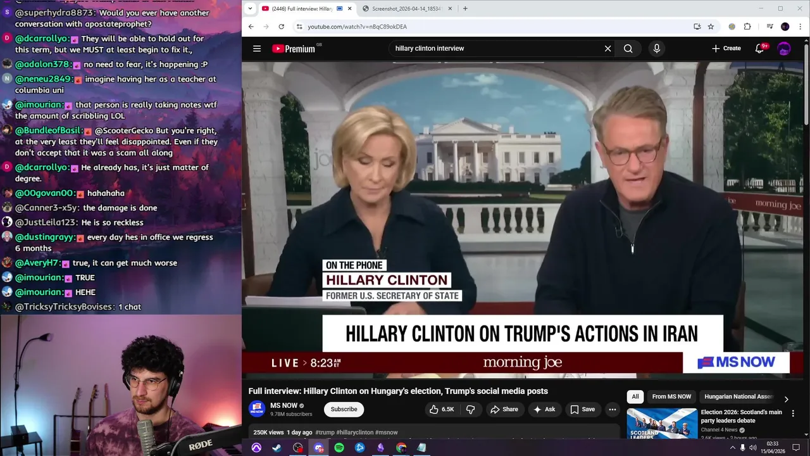The height and width of the screenshot is (456, 810).
Task: Open system volume speaker icon
Action: [754, 448]
